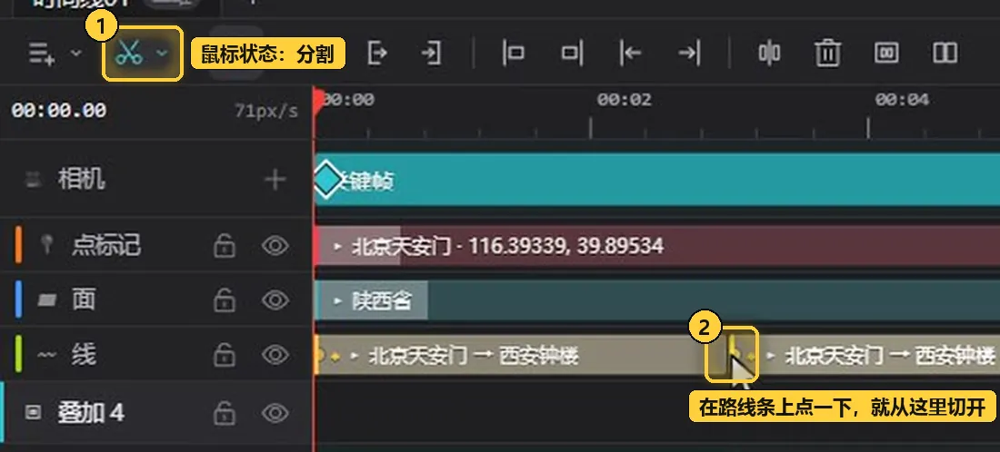Select the 陕西省 polygon clip

pos(657,300)
